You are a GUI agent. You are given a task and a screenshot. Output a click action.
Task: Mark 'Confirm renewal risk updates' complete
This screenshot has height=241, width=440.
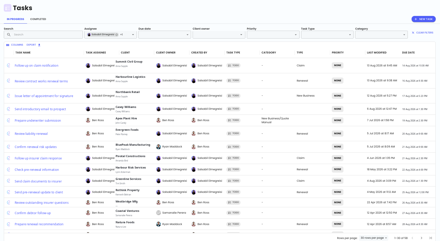click(x=9, y=147)
